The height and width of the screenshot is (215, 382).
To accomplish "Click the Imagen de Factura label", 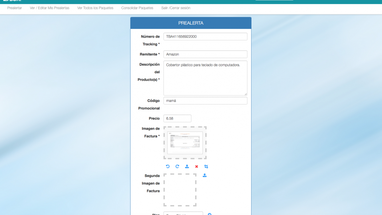I will click(151, 133).
